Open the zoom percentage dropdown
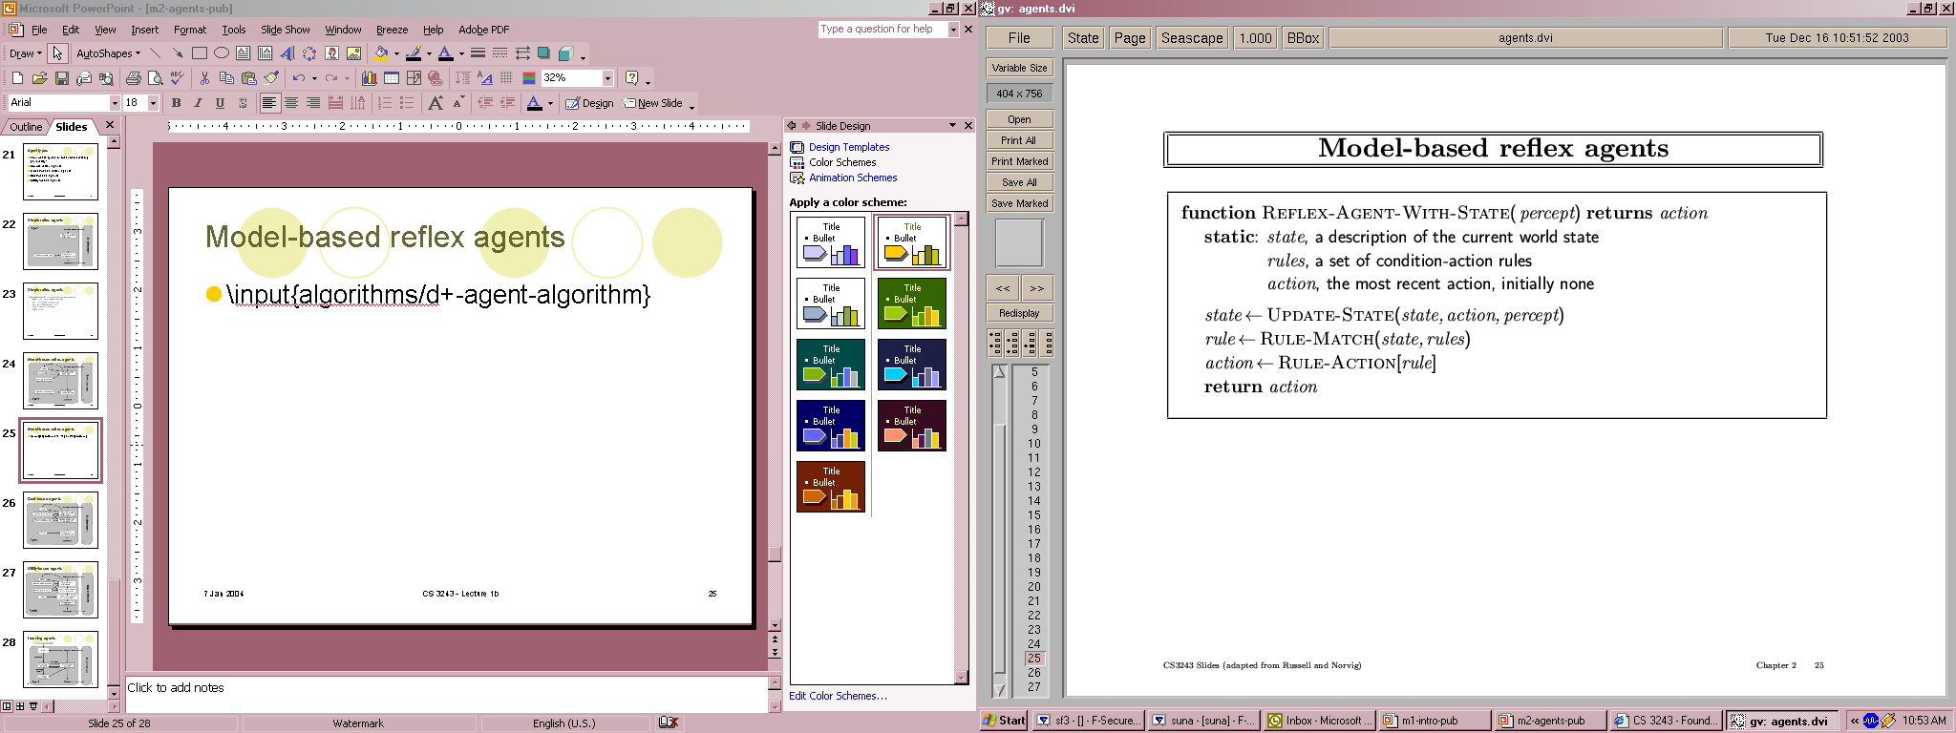1956x733 pixels. [607, 78]
